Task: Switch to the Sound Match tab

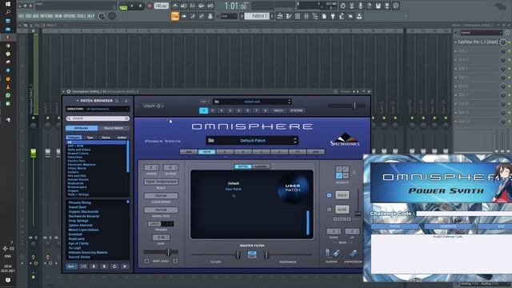Action: [x=114, y=128]
